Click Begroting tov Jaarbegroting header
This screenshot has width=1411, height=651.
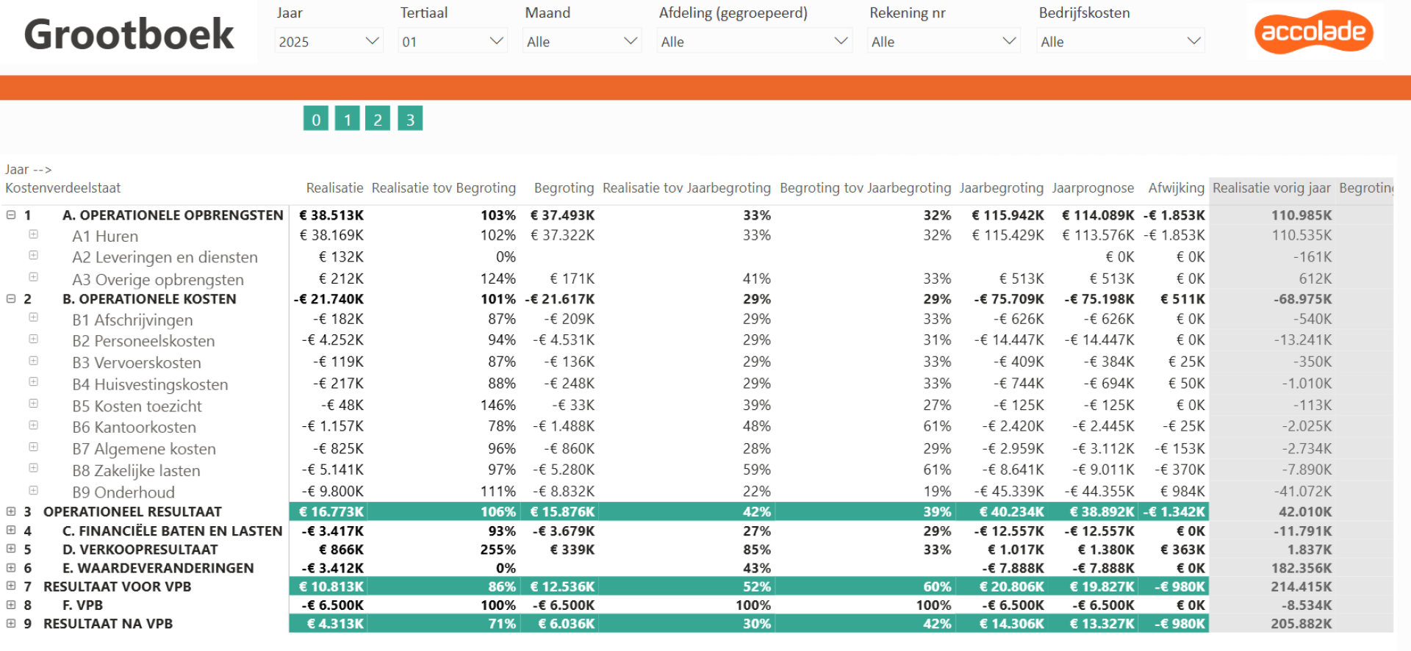point(865,188)
